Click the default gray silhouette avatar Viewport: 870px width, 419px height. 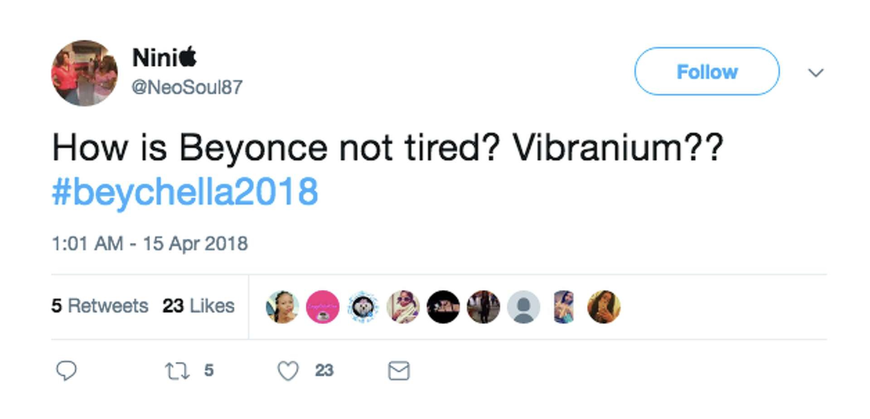[x=523, y=307]
